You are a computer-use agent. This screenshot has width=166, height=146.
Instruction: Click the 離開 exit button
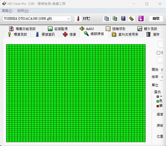(156, 19)
